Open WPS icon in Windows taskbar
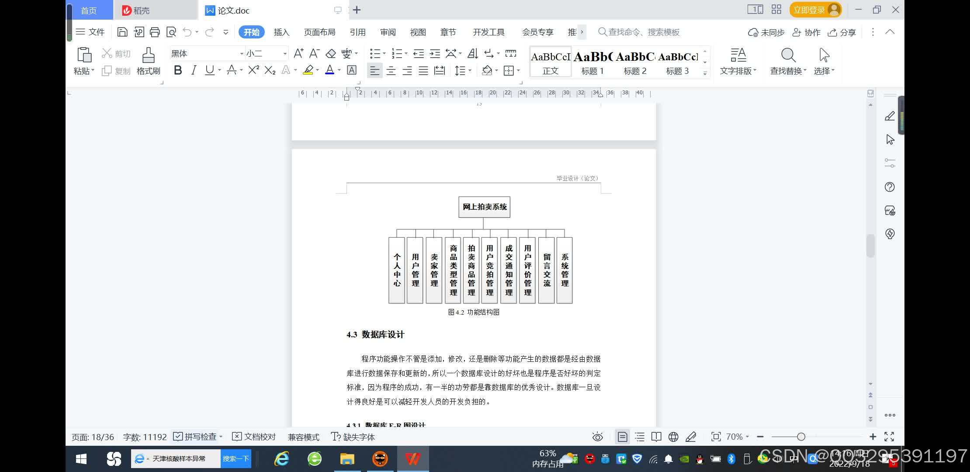Image resolution: width=970 pixels, height=472 pixels. [412, 459]
